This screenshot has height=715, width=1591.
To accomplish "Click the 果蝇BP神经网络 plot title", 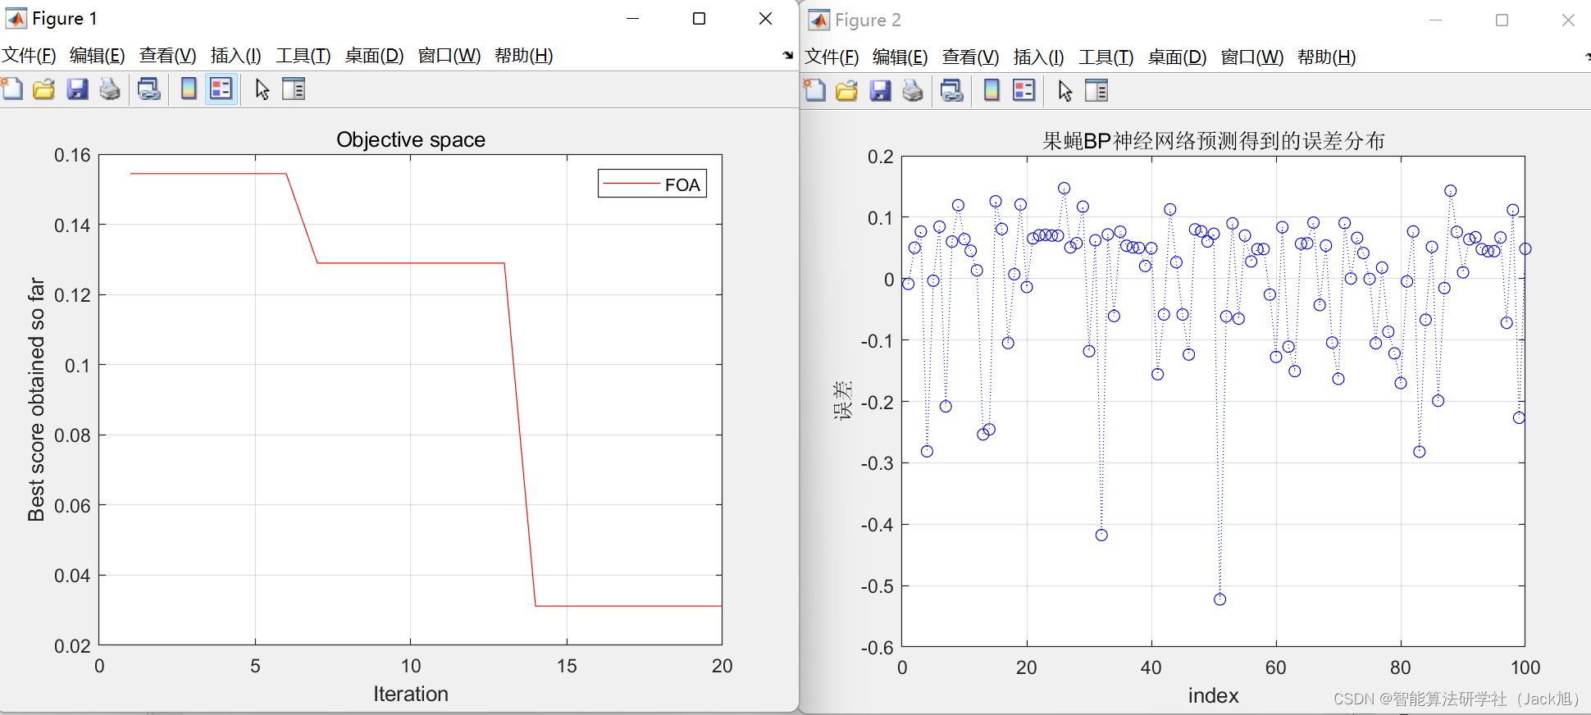I will click(1214, 141).
